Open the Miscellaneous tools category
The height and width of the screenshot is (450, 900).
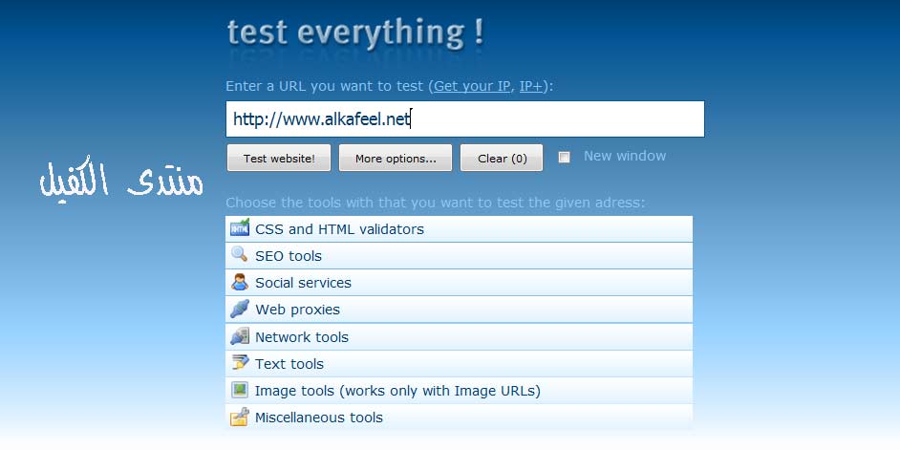pos(319,418)
